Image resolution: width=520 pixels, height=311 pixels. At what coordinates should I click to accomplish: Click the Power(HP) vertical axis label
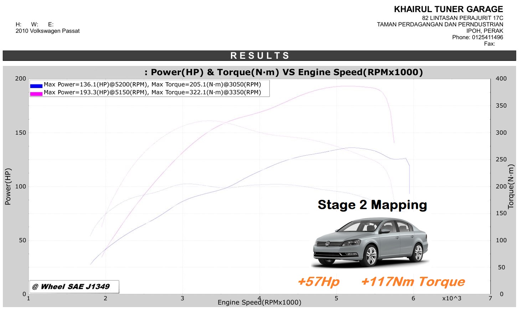point(8,186)
